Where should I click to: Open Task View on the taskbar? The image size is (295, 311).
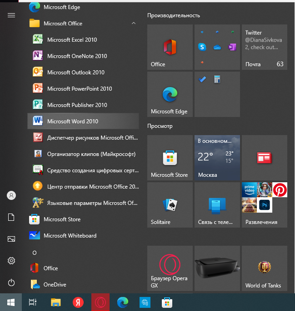coord(33,302)
